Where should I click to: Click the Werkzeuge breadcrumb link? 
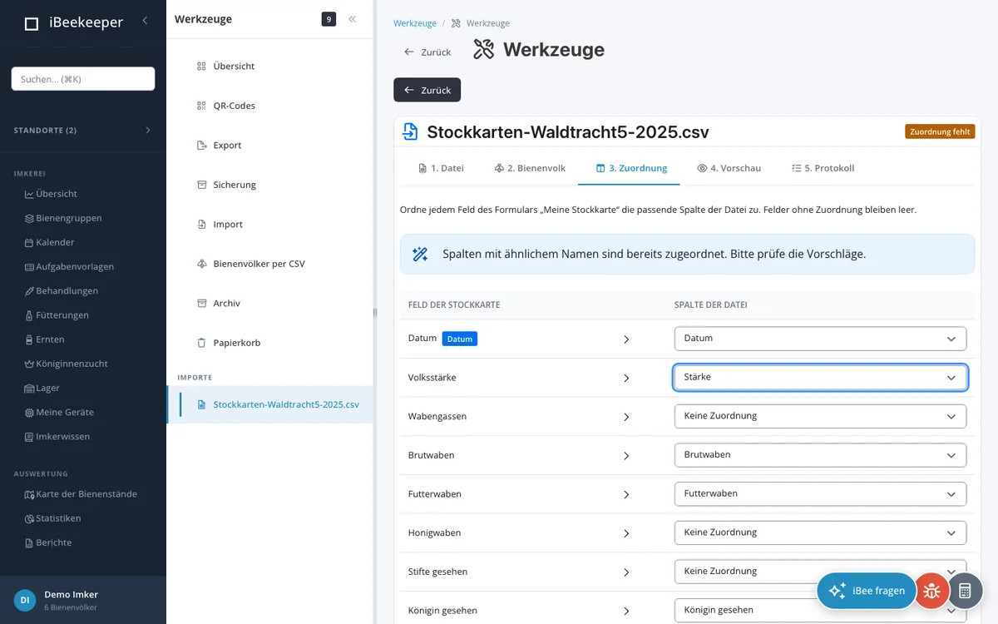(415, 23)
